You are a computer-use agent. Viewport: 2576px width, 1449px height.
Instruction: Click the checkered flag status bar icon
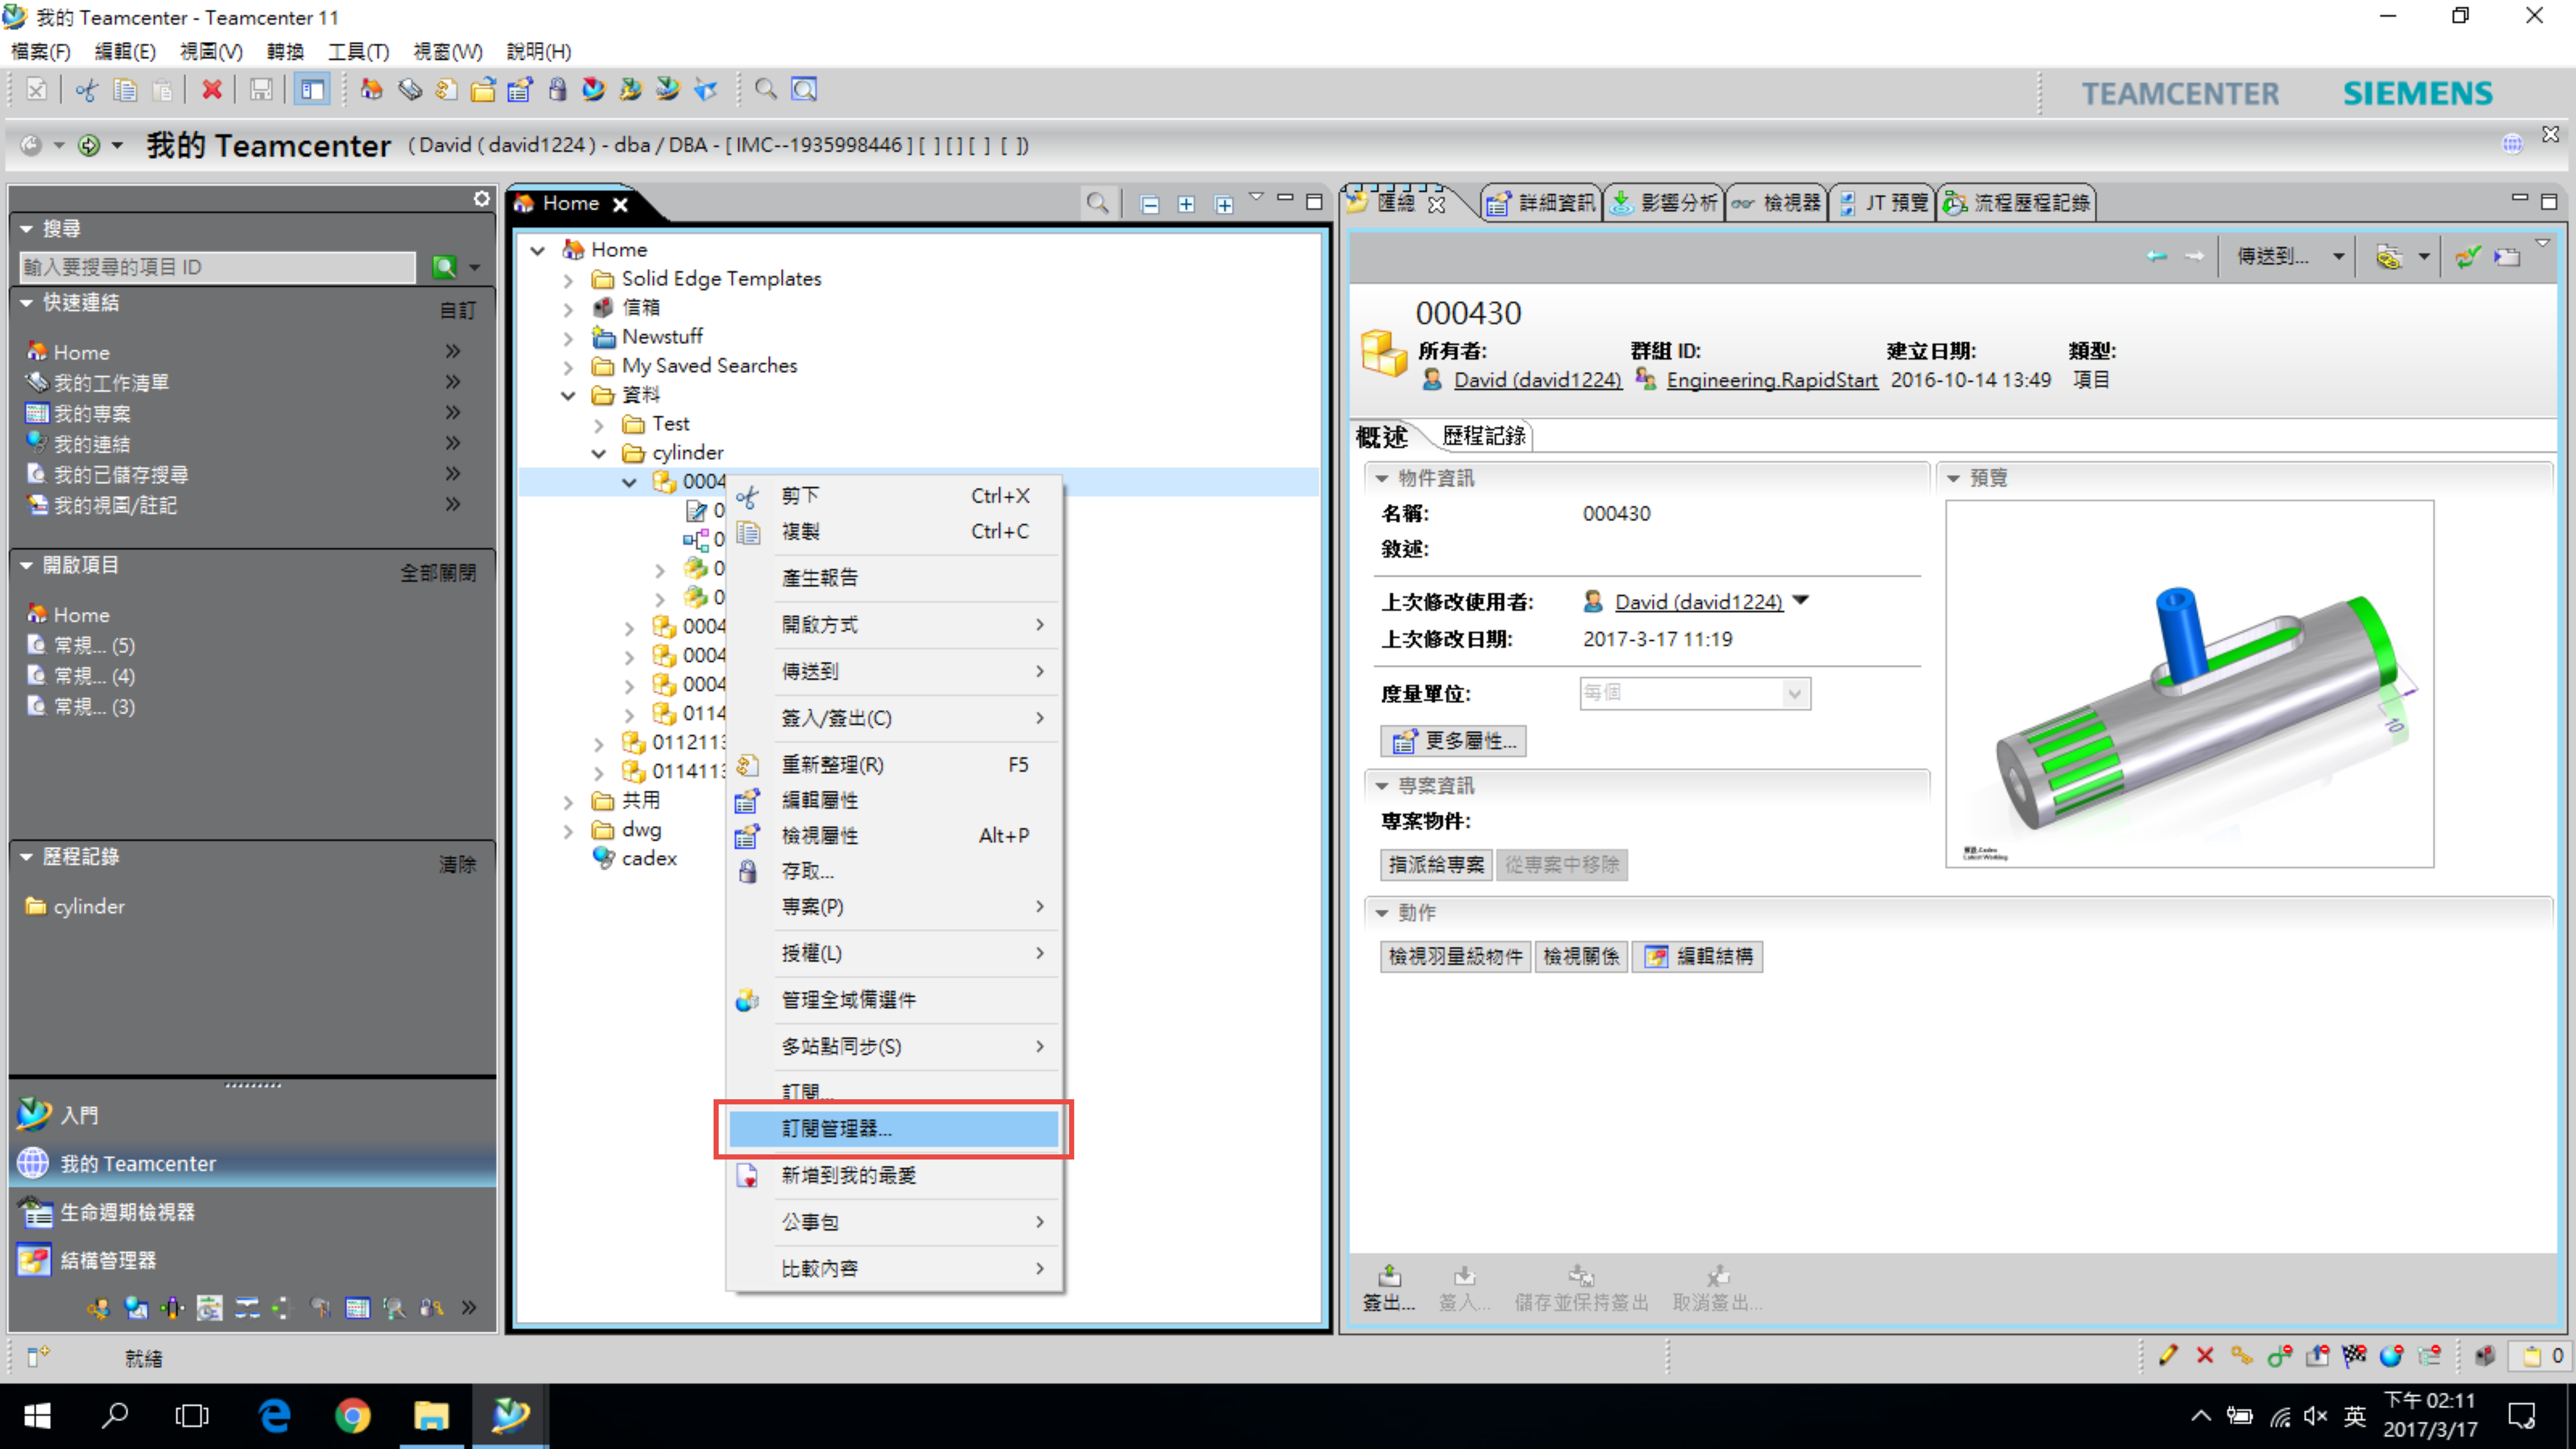tap(2354, 1356)
